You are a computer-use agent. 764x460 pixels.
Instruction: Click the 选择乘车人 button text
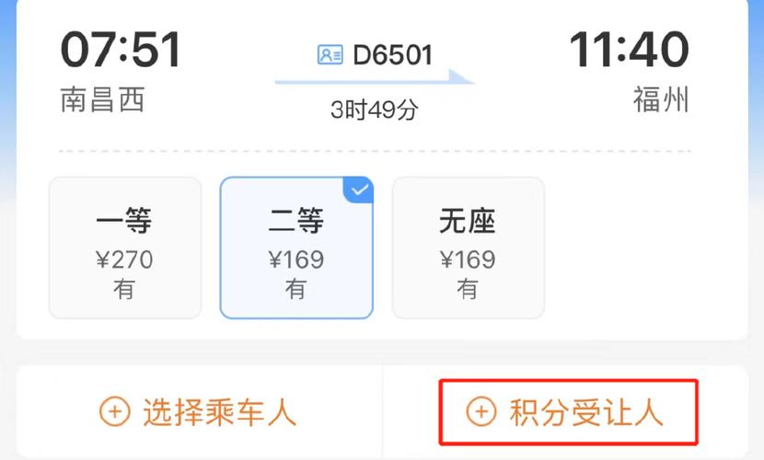[x=220, y=412]
